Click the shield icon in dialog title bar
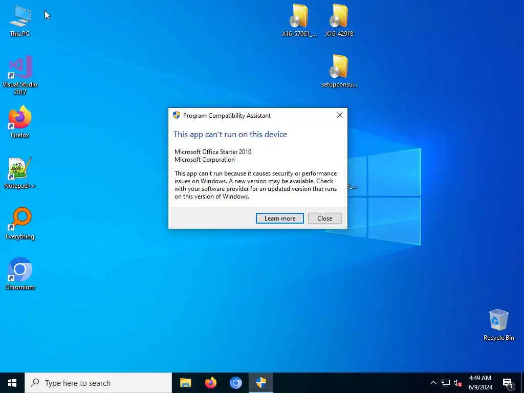524x393 pixels. pyautogui.click(x=177, y=115)
